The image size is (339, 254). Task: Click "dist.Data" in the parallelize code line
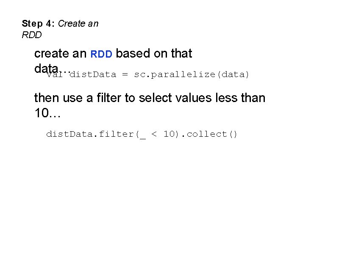[92, 75]
